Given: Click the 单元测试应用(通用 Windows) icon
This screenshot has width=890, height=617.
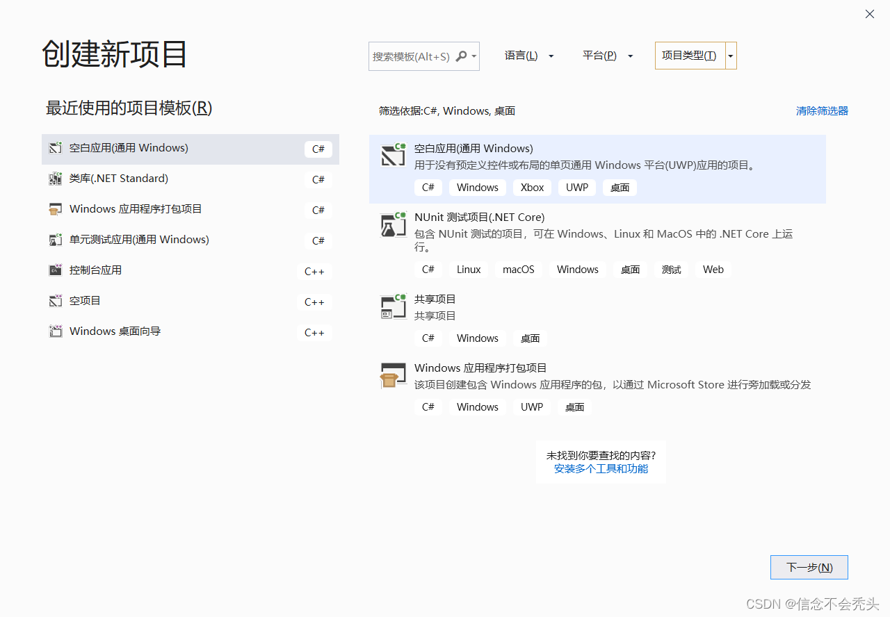Looking at the screenshot, I should (x=56, y=240).
